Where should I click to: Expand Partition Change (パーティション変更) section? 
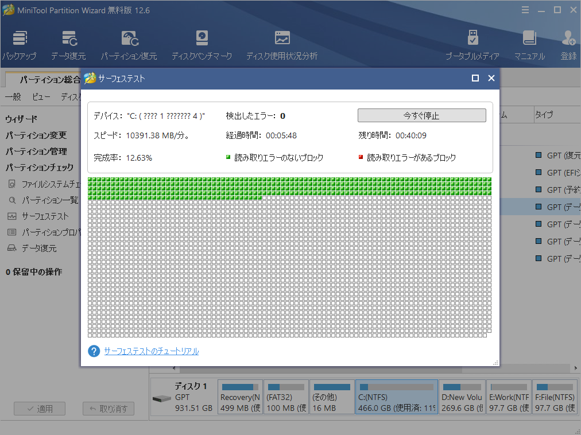click(36, 135)
